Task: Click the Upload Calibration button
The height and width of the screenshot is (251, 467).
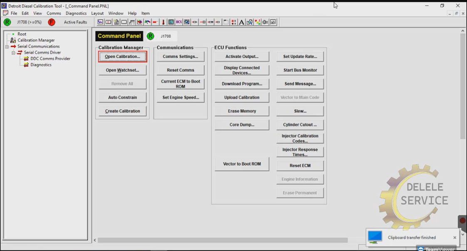Action: [x=242, y=98]
